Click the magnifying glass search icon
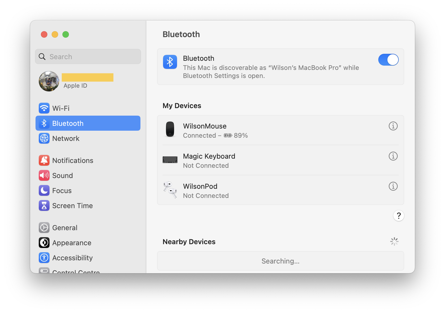Screen dimensions: 445x313 tap(42, 56)
